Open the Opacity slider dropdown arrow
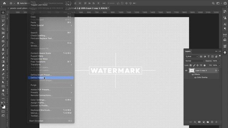 (219, 61)
